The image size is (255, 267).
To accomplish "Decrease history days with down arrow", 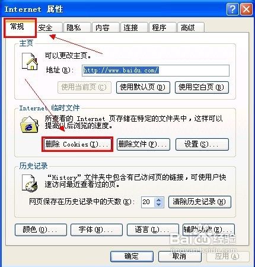I will coord(158,204).
